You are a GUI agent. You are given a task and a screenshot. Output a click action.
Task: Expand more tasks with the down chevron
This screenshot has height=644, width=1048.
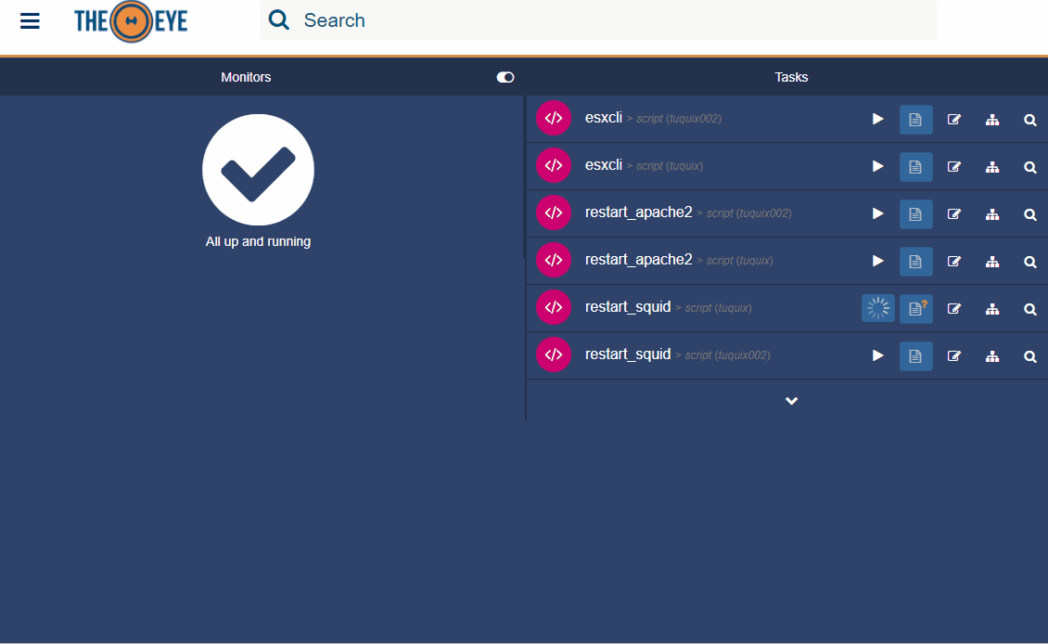[x=791, y=401]
